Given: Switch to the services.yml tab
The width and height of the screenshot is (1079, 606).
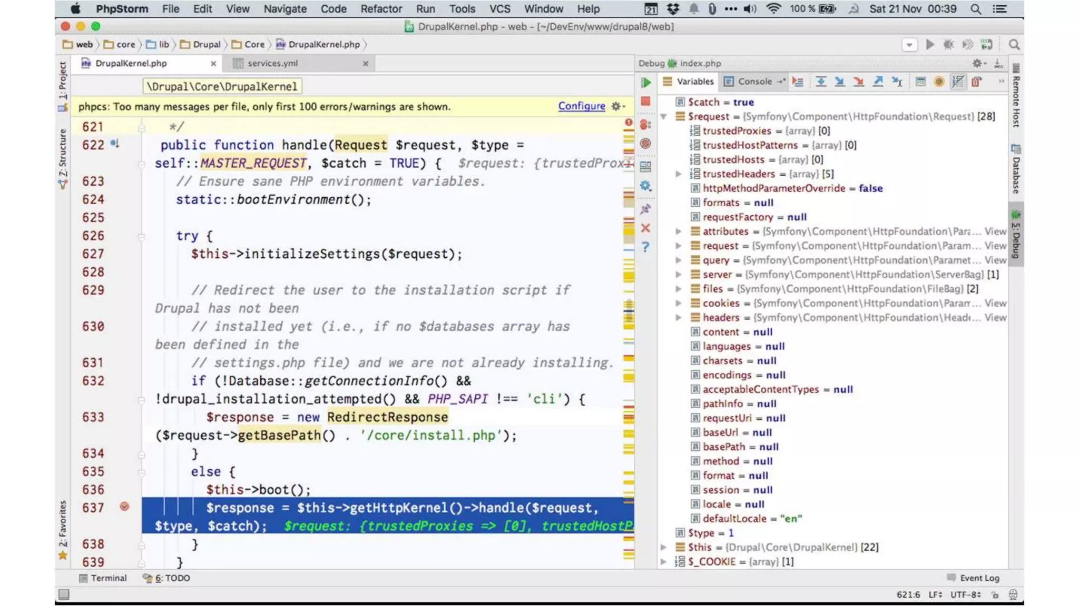Looking at the screenshot, I should (272, 63).
